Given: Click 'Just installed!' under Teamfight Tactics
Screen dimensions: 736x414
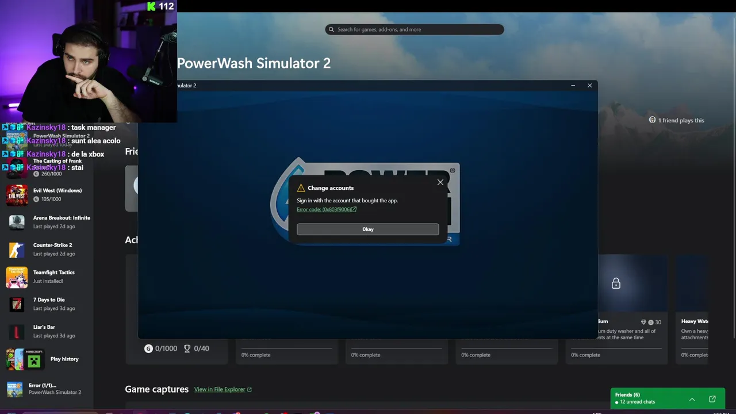Looking at the screenshot, I should coord(48,281).
